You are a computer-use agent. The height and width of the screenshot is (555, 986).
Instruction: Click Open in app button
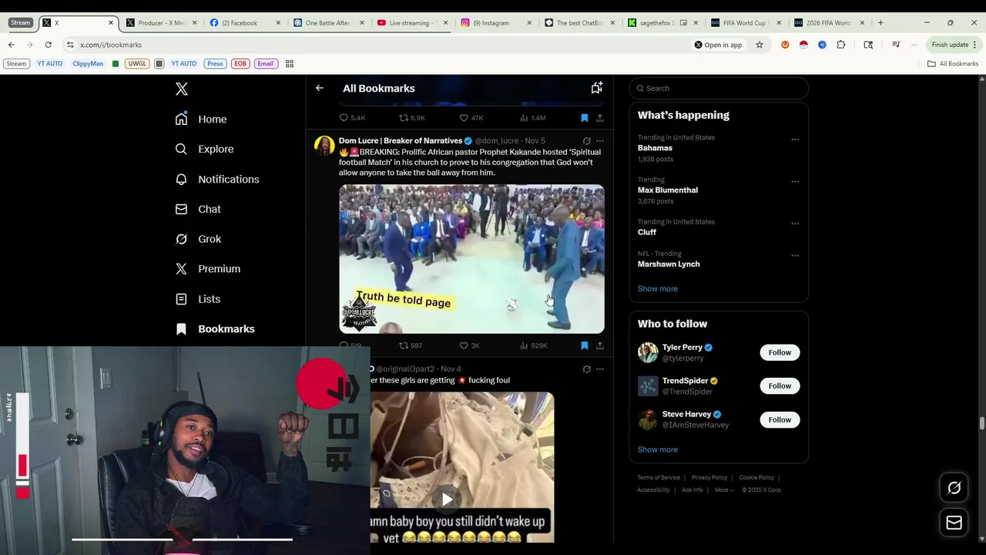718,45
